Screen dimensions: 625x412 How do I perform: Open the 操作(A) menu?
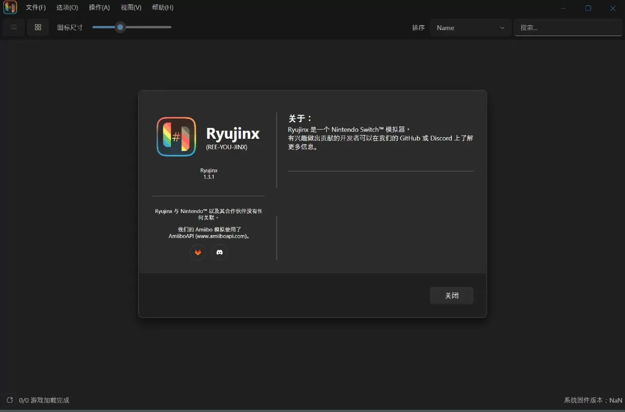click(x=99, y=8)
